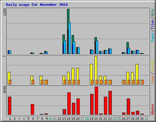This screenshot has width=156, height=122.
Task: Click the cyan 'Pages' legend label
Action: click(153, 37)
